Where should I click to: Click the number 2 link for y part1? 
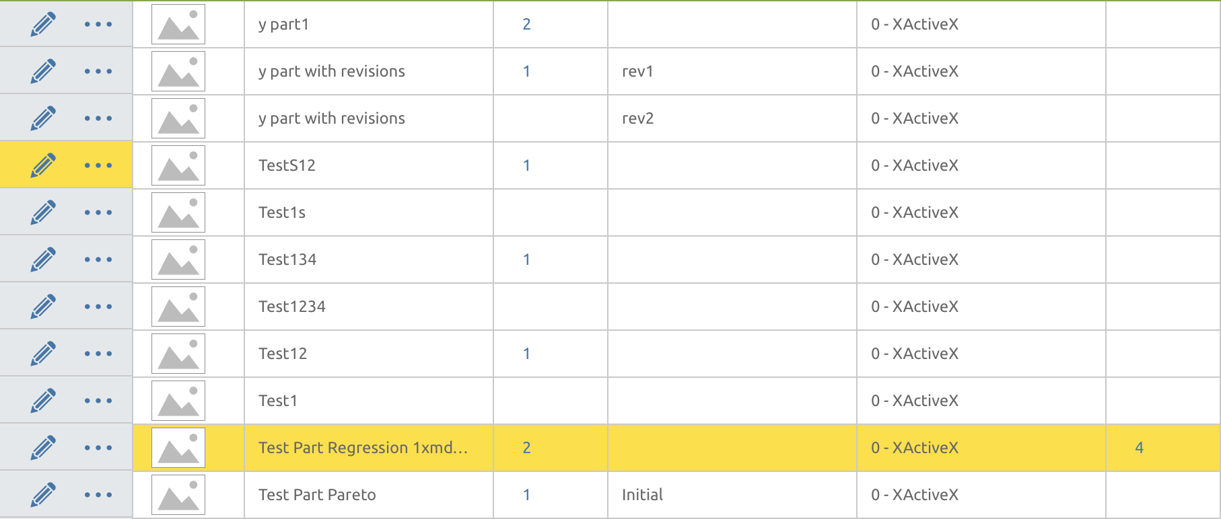click(526, 25)
